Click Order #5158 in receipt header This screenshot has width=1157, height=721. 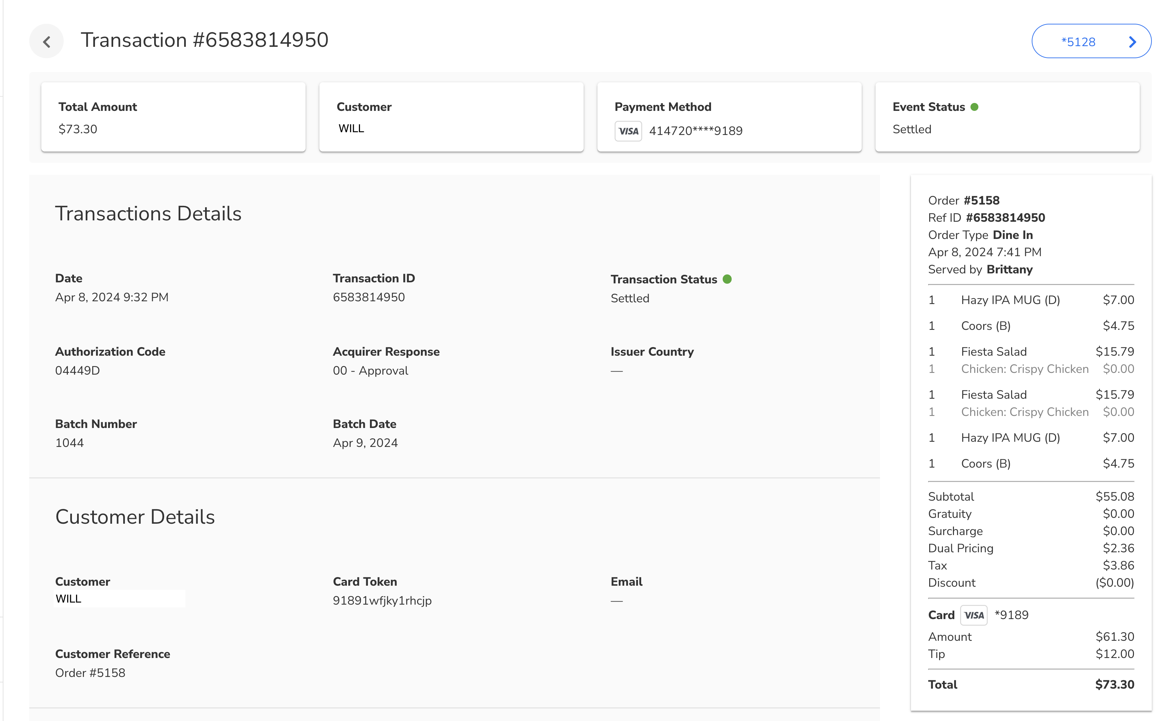[x=981, y=200]
